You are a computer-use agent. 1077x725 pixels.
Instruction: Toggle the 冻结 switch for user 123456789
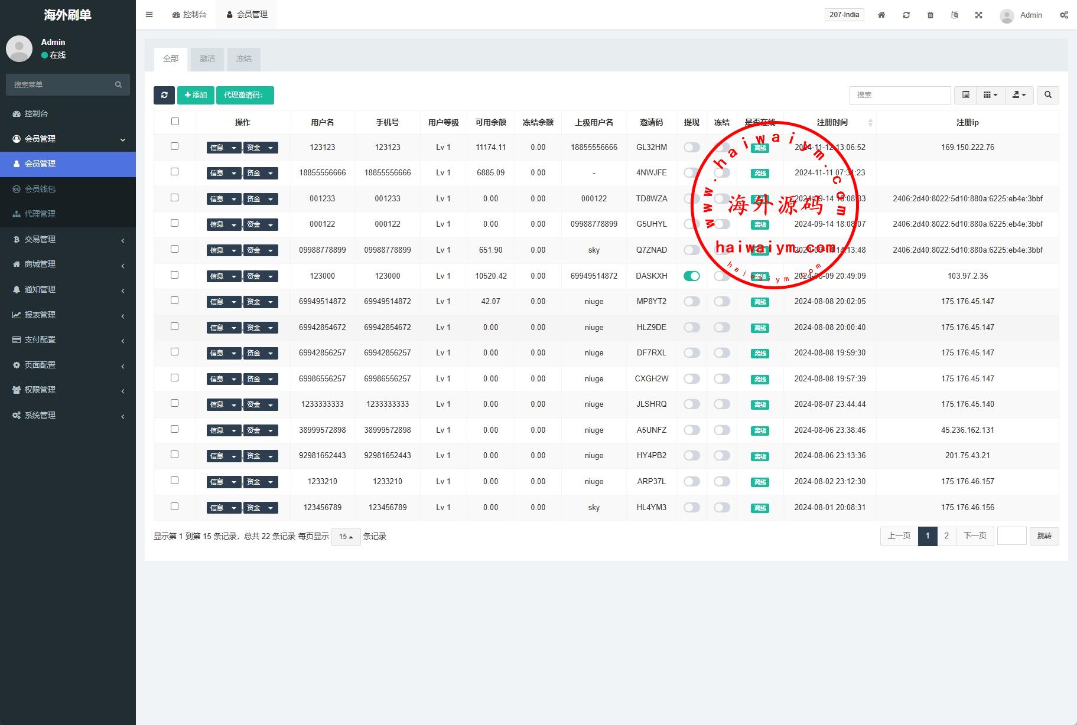[721, 507]
